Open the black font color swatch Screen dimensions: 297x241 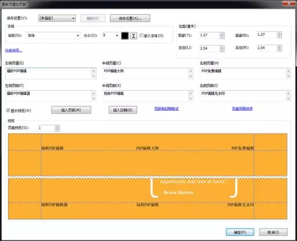pyautogui.click(x=125, y=36)
